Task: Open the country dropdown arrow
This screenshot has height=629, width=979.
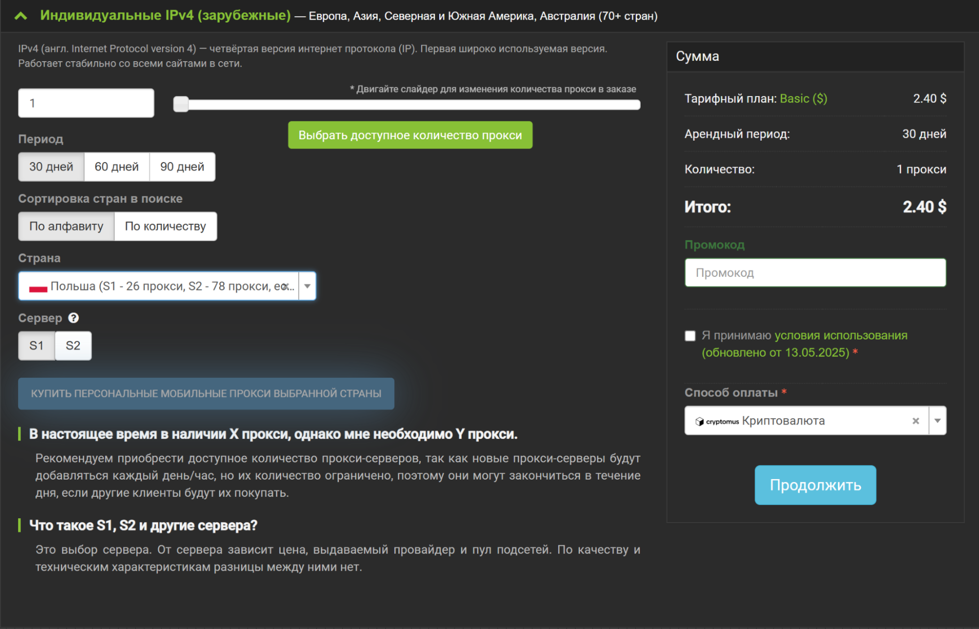Action: 307,286
